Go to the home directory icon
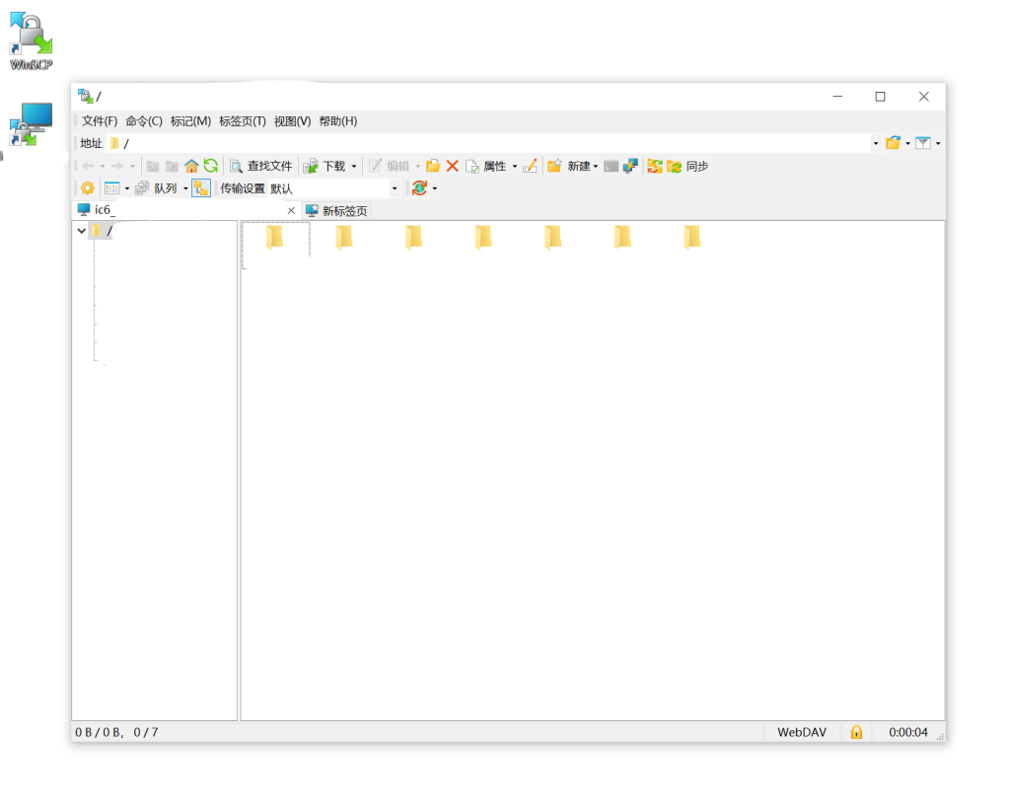 pyautogui.click(x=191, y=166)
